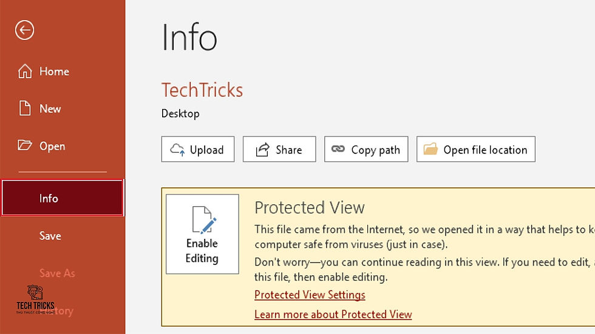Open the Home page in sidebar

44,71
